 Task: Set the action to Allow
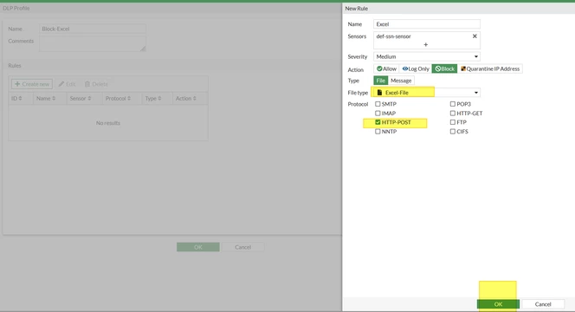(386, 68)
